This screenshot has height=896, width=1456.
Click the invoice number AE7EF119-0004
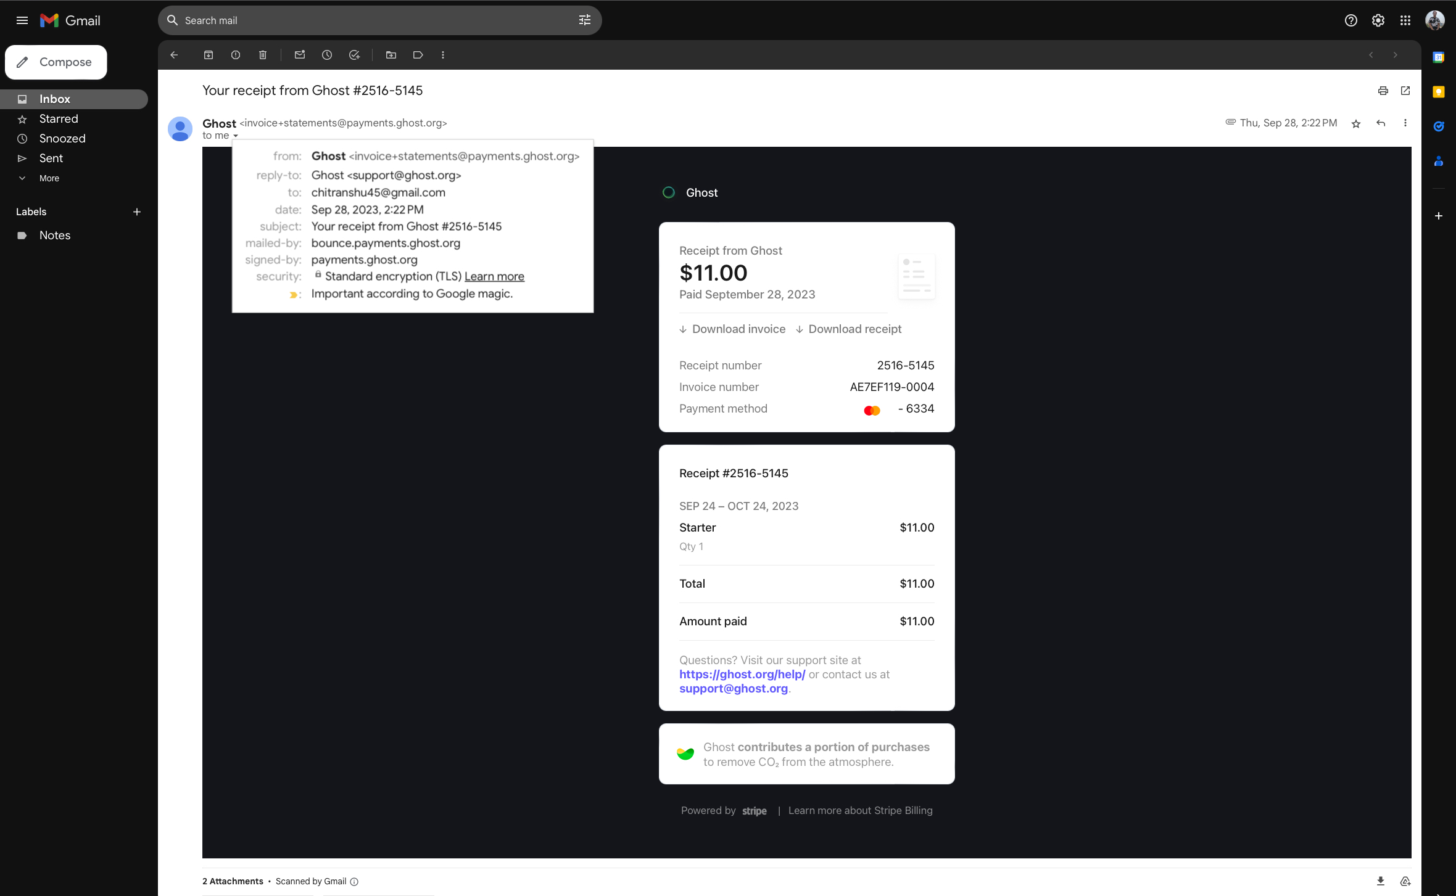coord(891,387)
